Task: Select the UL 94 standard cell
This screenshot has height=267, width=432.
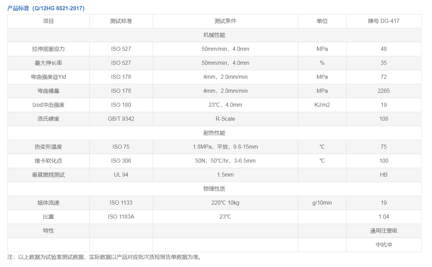Action: 121,175
